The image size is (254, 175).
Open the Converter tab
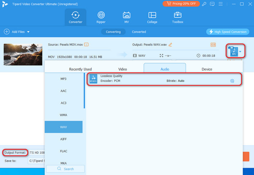click(x=75, y=17)
